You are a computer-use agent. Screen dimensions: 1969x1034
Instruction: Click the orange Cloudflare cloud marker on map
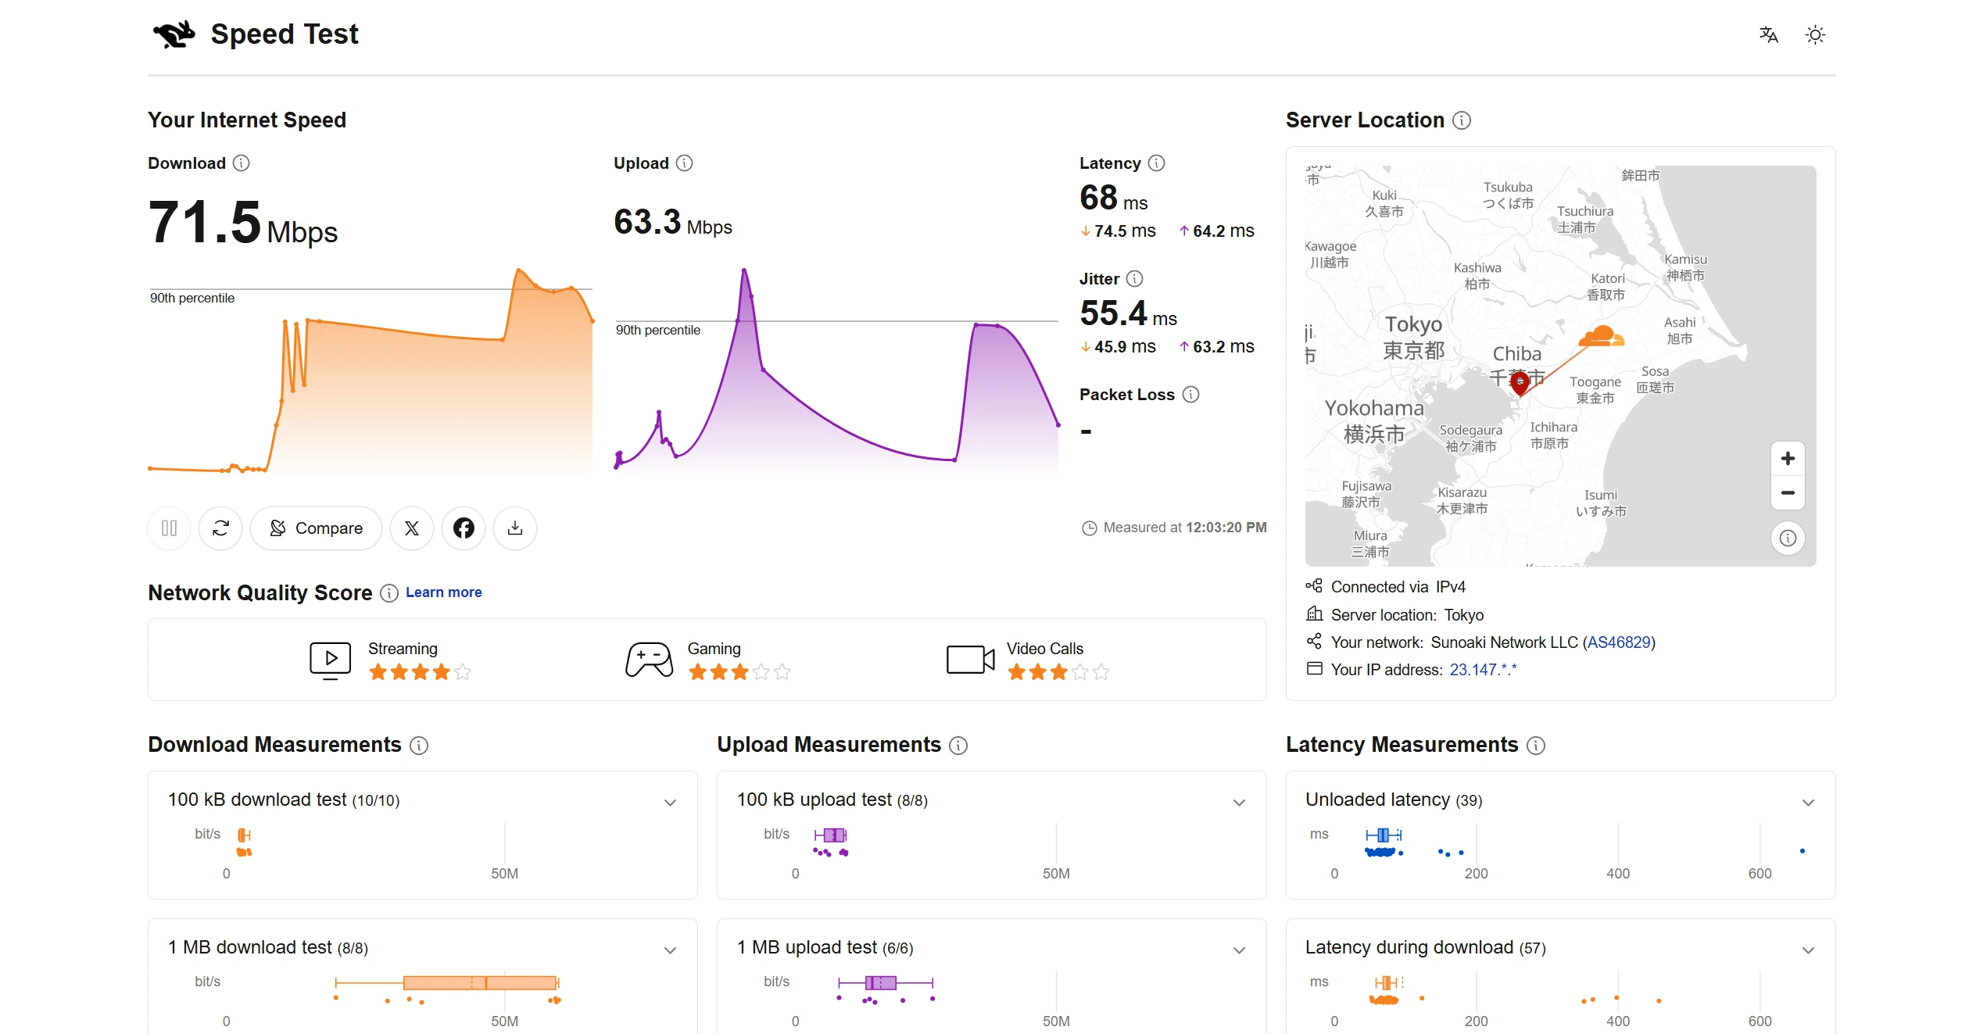tap(1601, 337)
